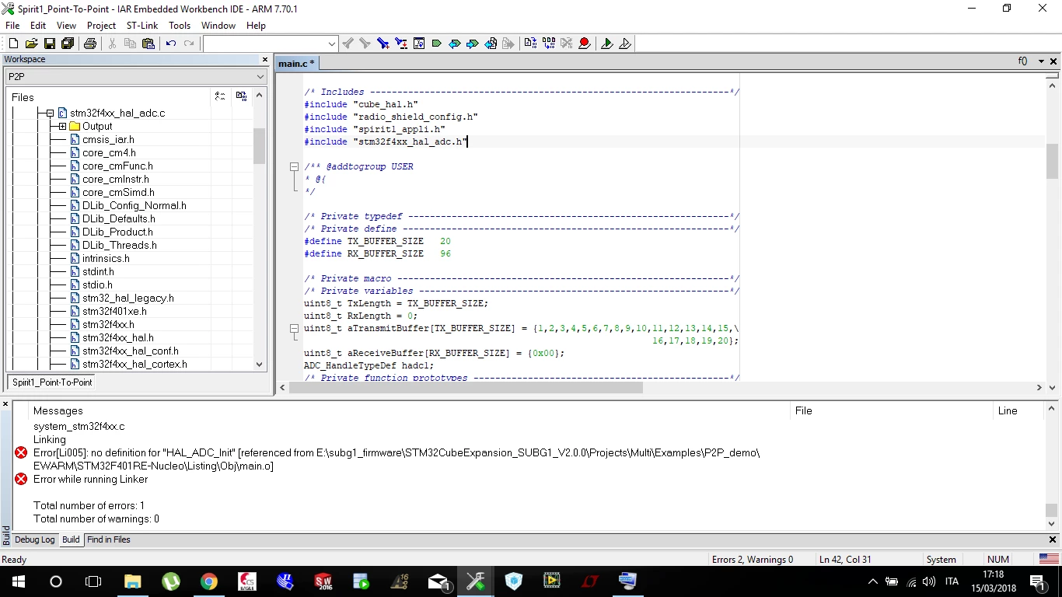Viewport: 1062px width, 597px height.
Task: Collapse the stm32f4xx_hal_adc.c tree node
Action: click(x=50, y=113)
